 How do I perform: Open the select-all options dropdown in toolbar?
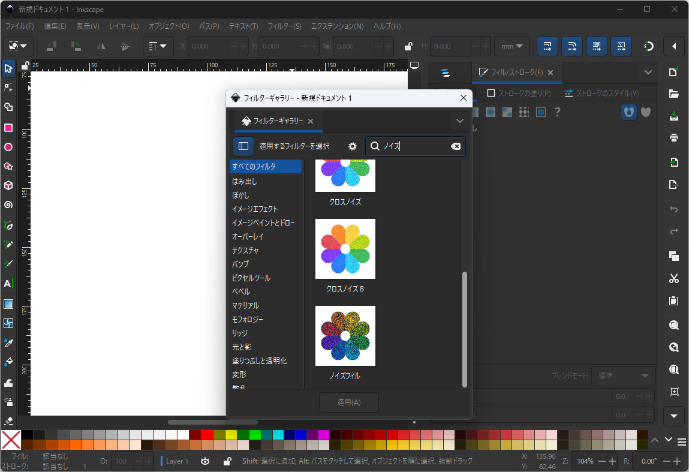(x=18, y=46)
